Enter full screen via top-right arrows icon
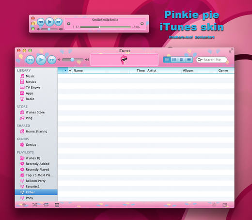252x220 pixels. coord(231,51)
